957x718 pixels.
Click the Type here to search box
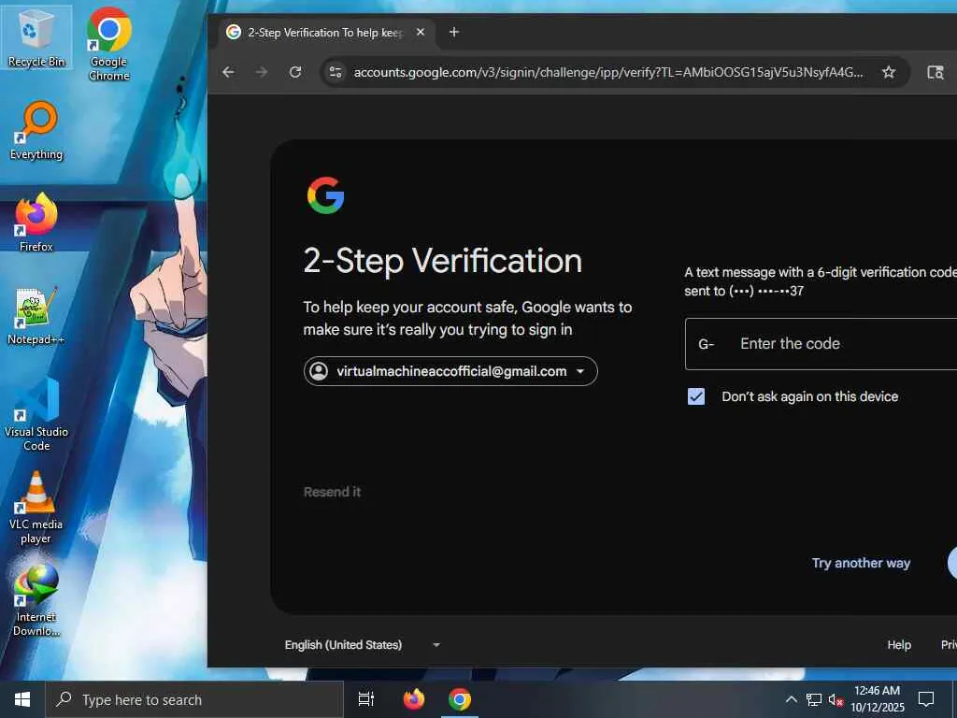194,699
